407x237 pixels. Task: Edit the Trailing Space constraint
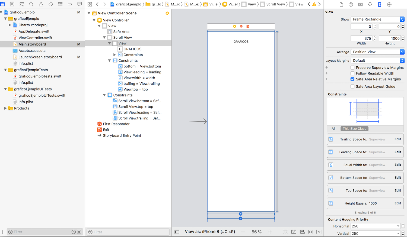(398, 139)
